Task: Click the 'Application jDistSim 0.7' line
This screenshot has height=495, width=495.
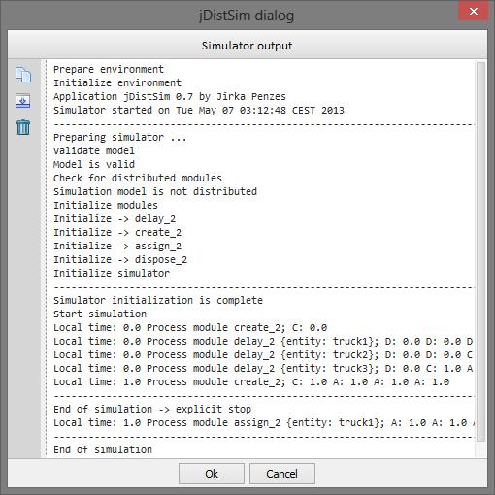Action: pos(170,96)
